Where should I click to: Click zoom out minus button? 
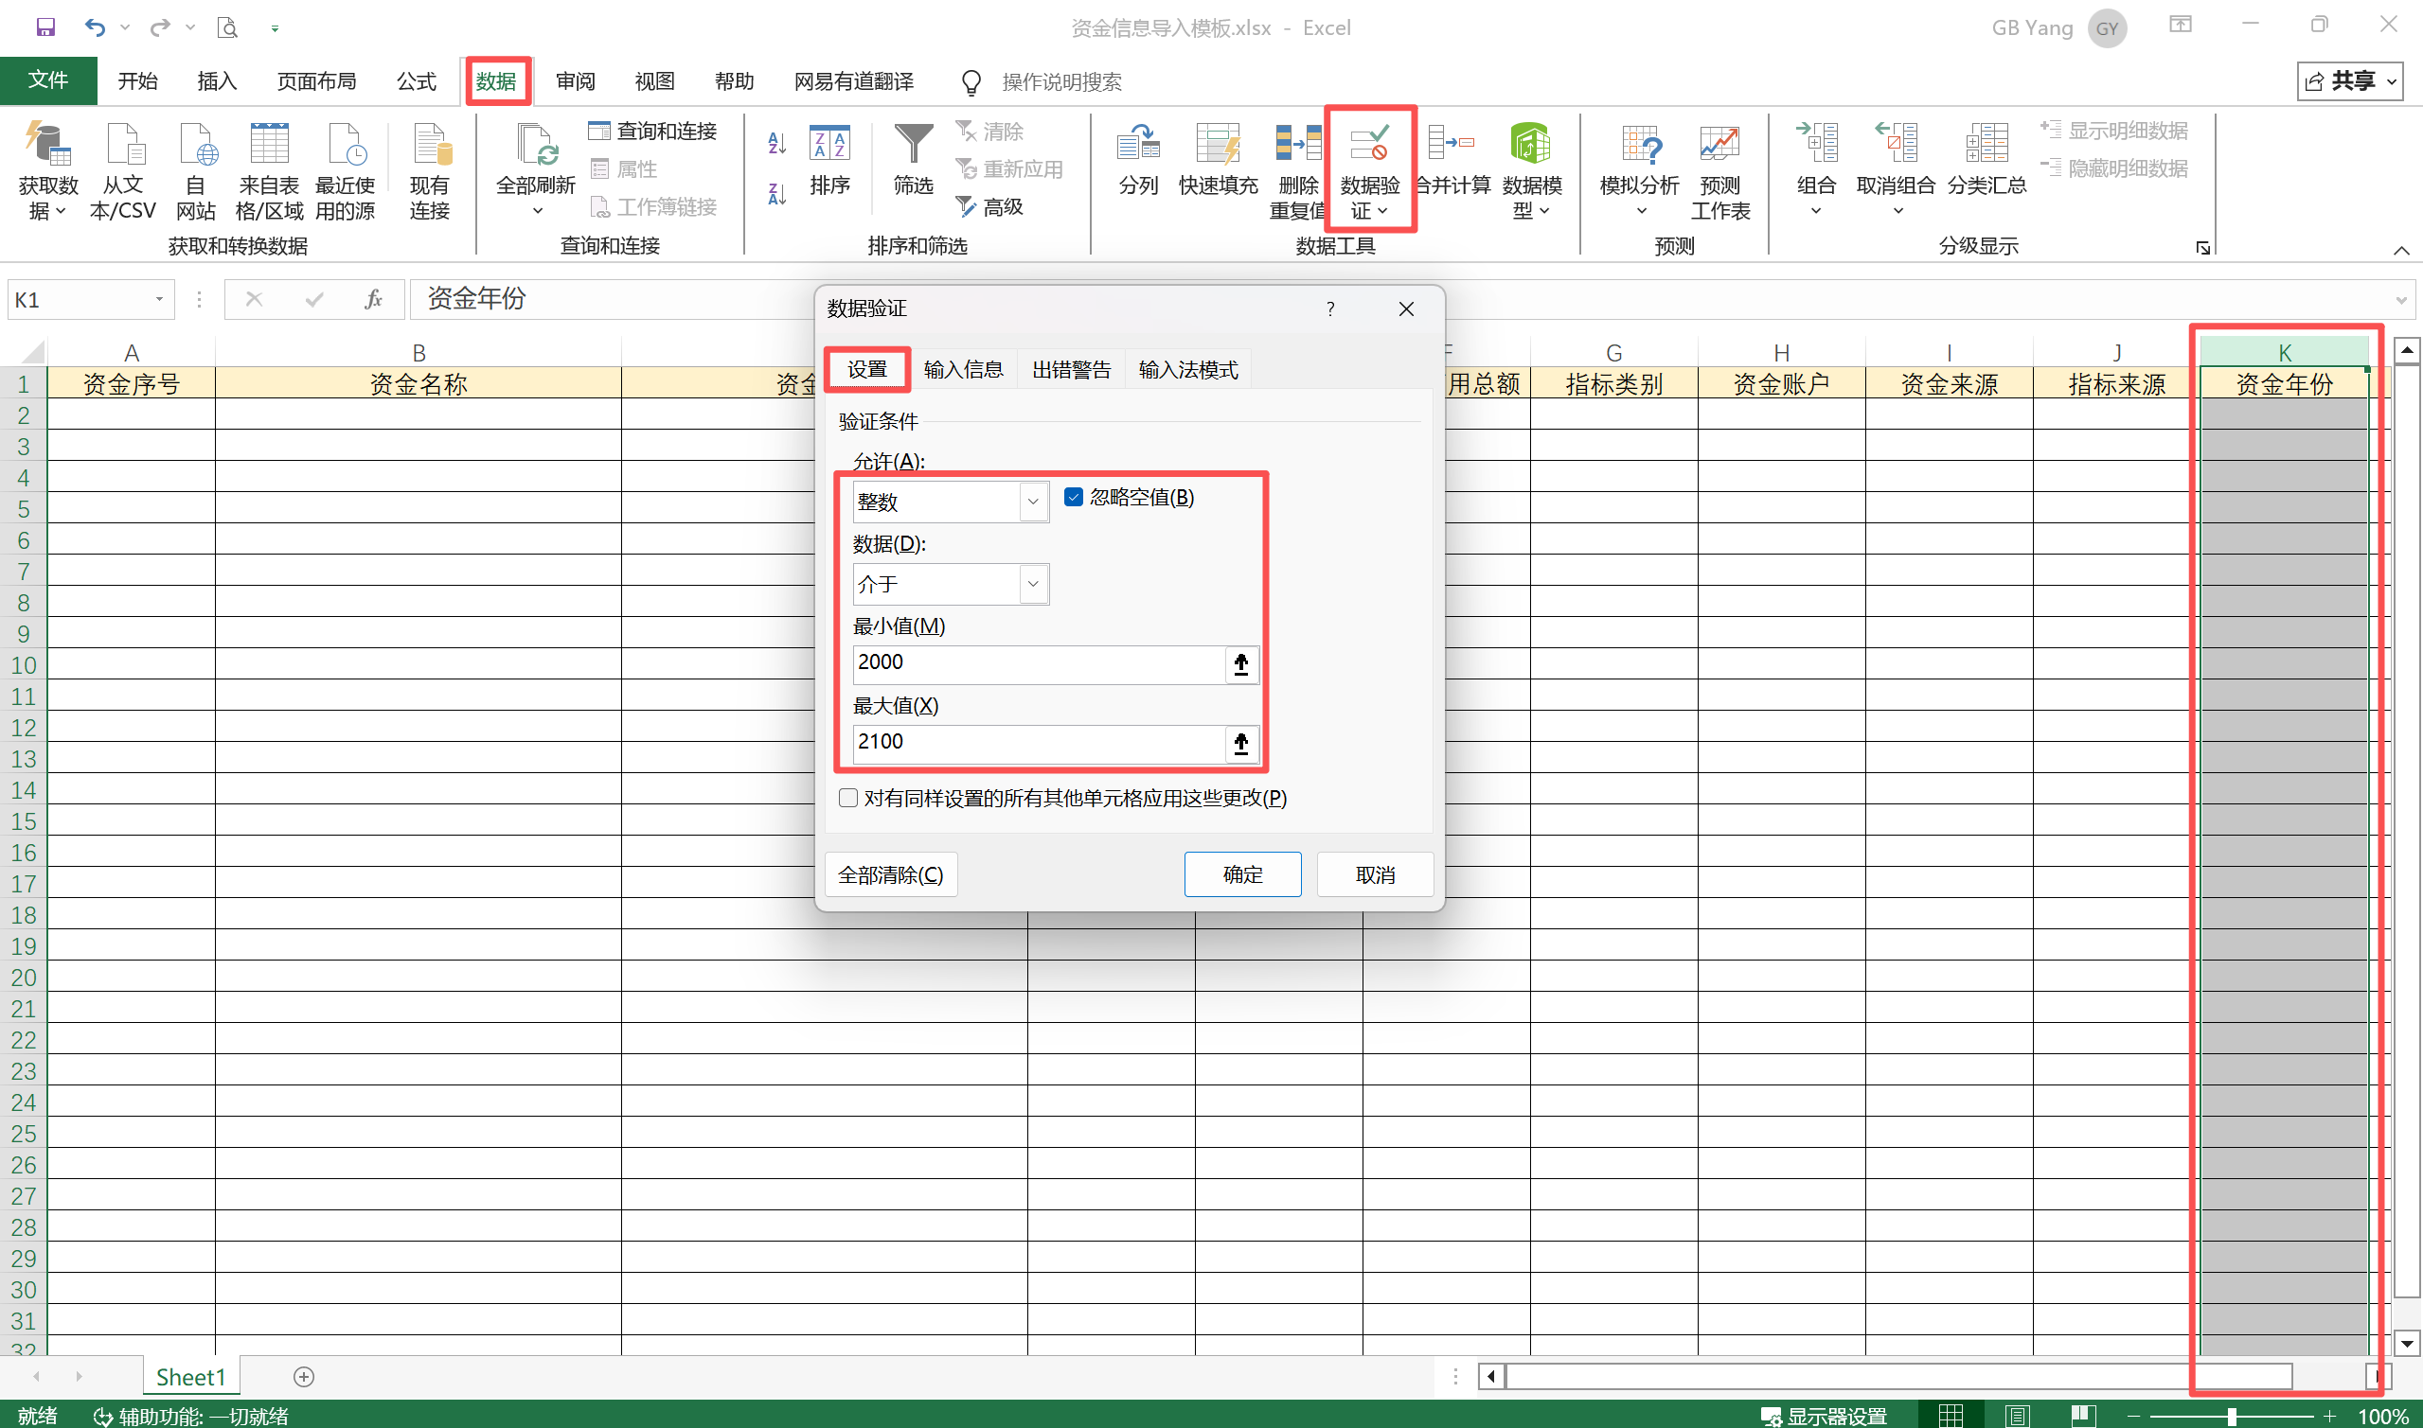(x=2134, y=1416)
